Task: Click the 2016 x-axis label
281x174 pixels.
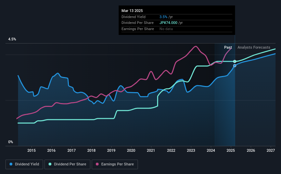Action: [x=51, y=150]
